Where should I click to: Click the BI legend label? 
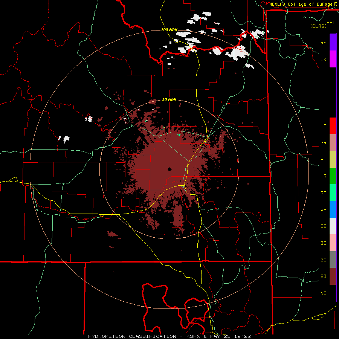pos(323,276)
